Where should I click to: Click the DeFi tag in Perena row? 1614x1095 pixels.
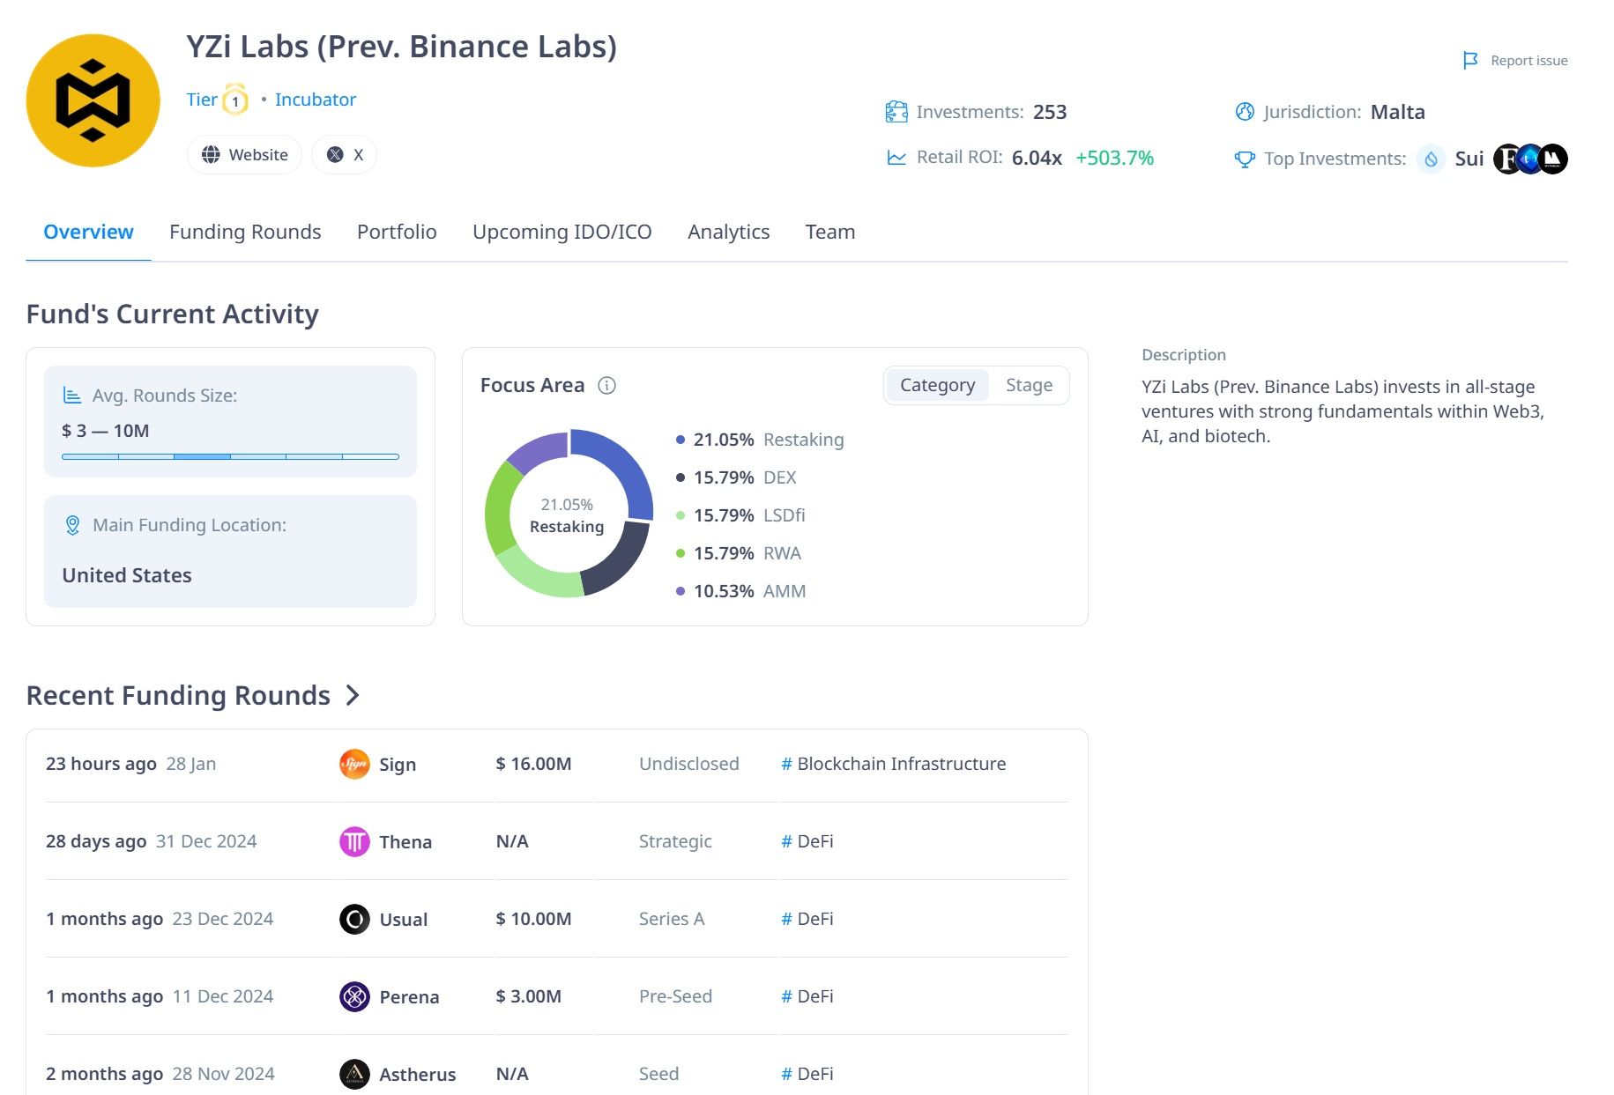(807, 996)
